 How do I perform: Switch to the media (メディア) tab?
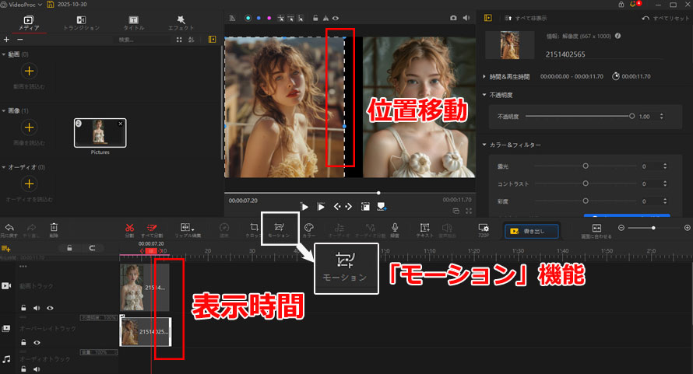[x=29, y=23]
